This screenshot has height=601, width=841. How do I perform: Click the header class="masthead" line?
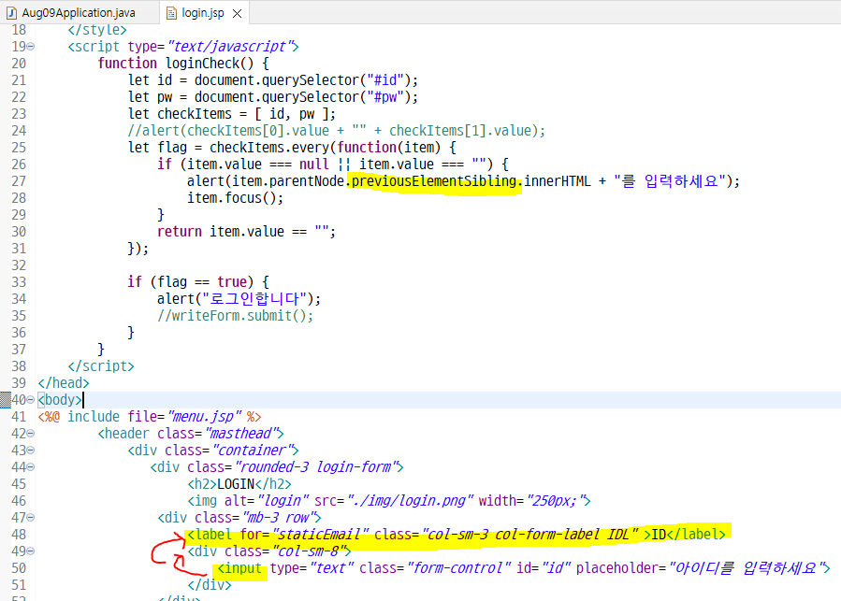[x=191, y=434]
